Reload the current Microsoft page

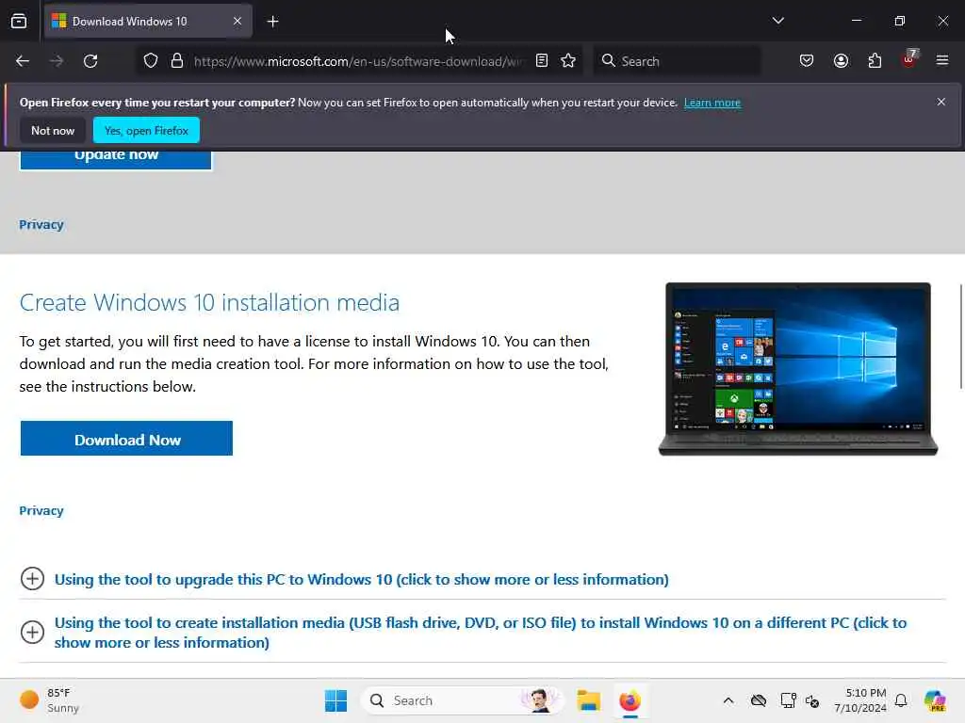pyautogui.click(x=90, y=61)
